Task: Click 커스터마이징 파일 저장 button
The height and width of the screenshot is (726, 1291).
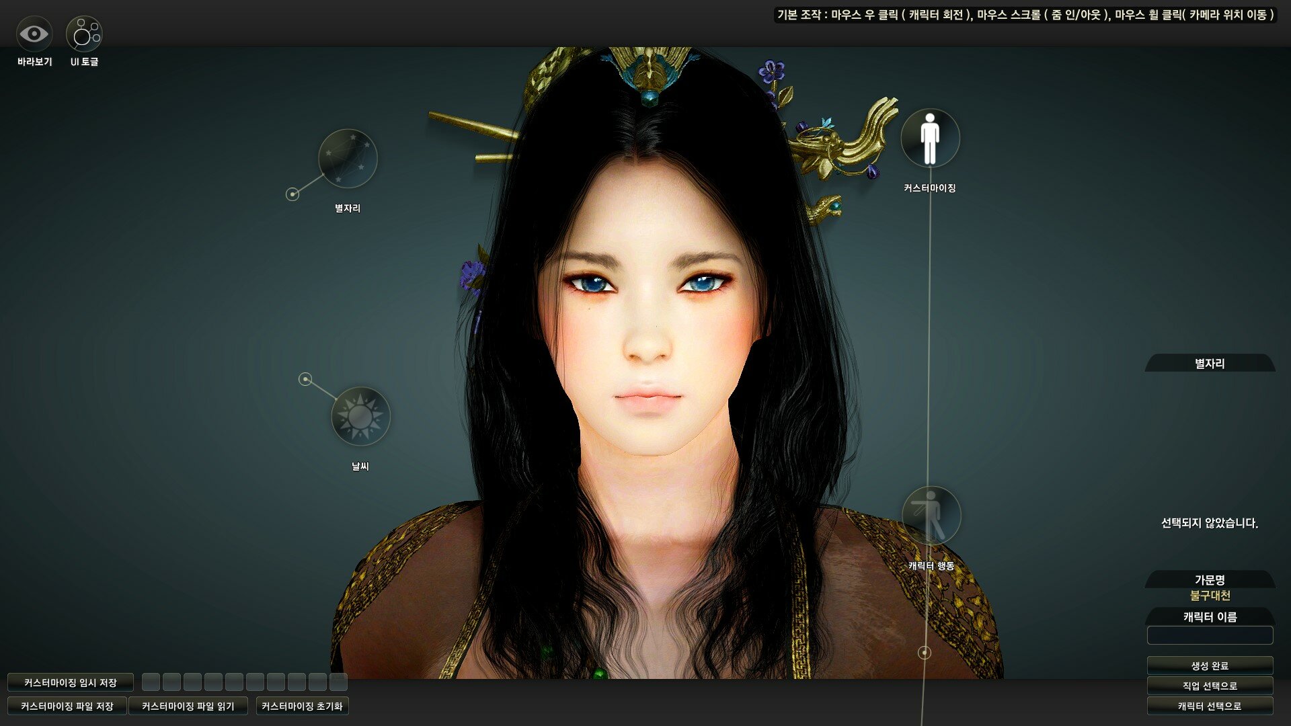Action: (x=67, y=706)
